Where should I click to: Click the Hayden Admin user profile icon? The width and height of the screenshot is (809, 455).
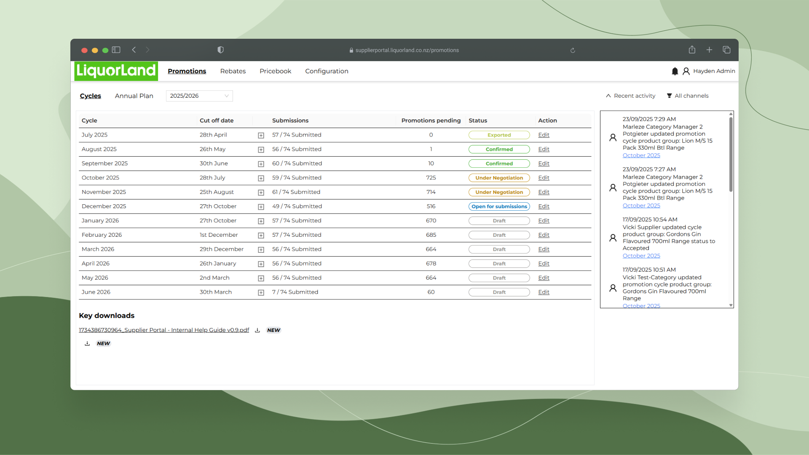point(686,71)
